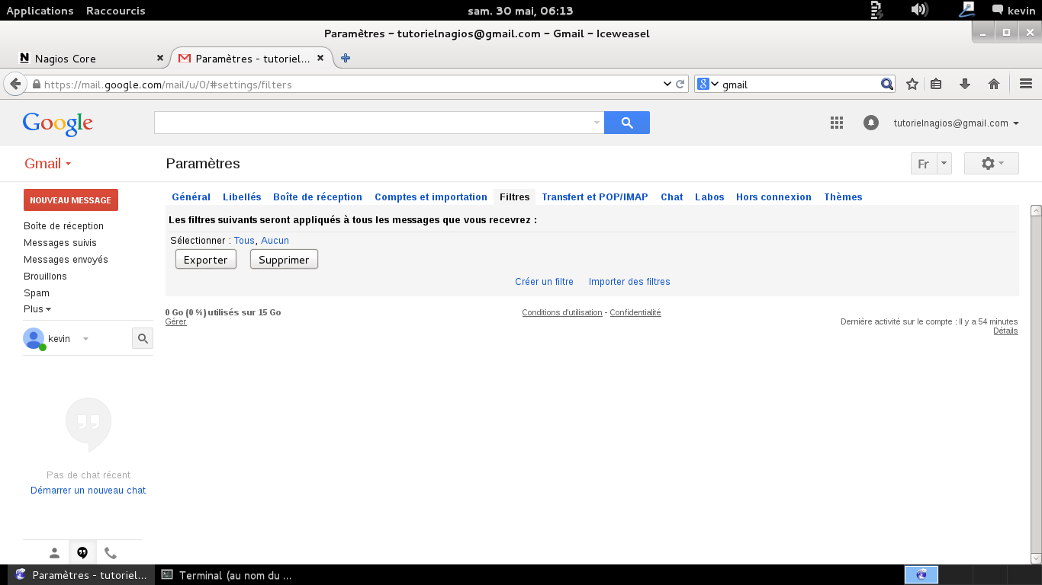Open Boîte de réception in the sidebar
This screenshot has height=585, width=1042.
(x=63, y=226)
